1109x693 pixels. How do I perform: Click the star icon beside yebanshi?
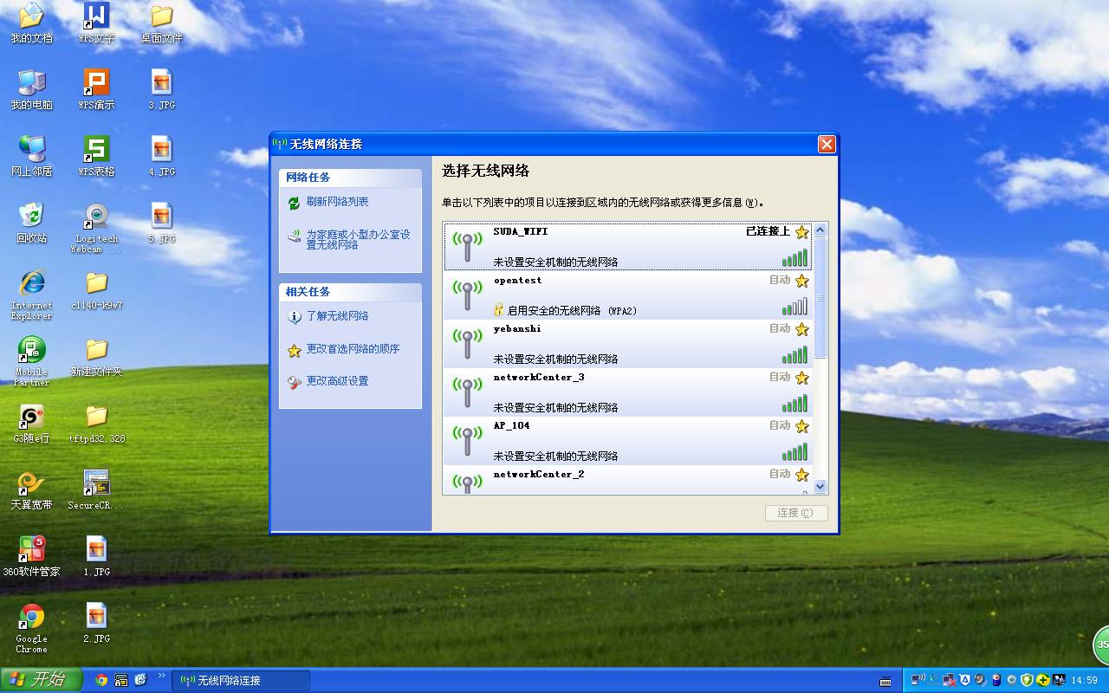(x=801, y=329)
